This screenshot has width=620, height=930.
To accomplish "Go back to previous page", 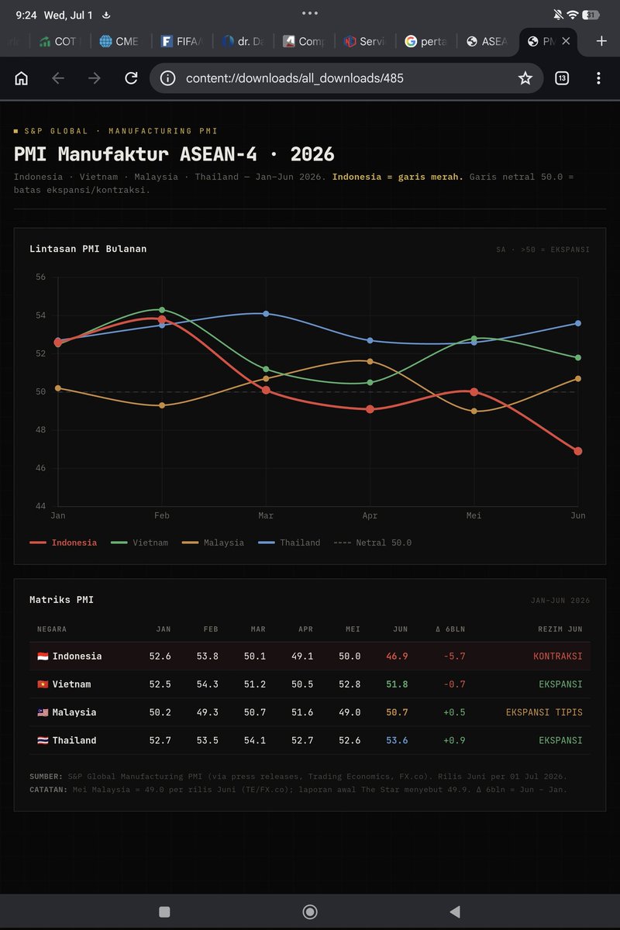I will [58, 78].
